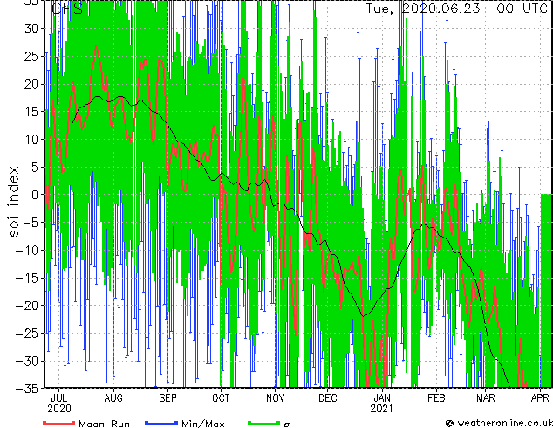Click the 'Min/Max' legend label
The image size is (553, 428).
tap(203, 424)
